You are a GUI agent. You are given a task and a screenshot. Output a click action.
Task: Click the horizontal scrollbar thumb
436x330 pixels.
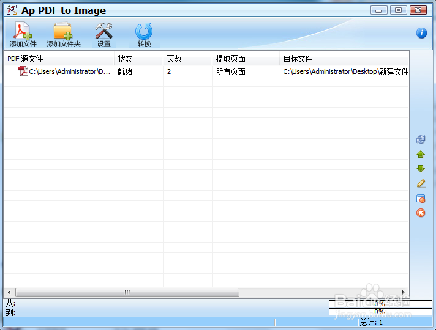127,292
